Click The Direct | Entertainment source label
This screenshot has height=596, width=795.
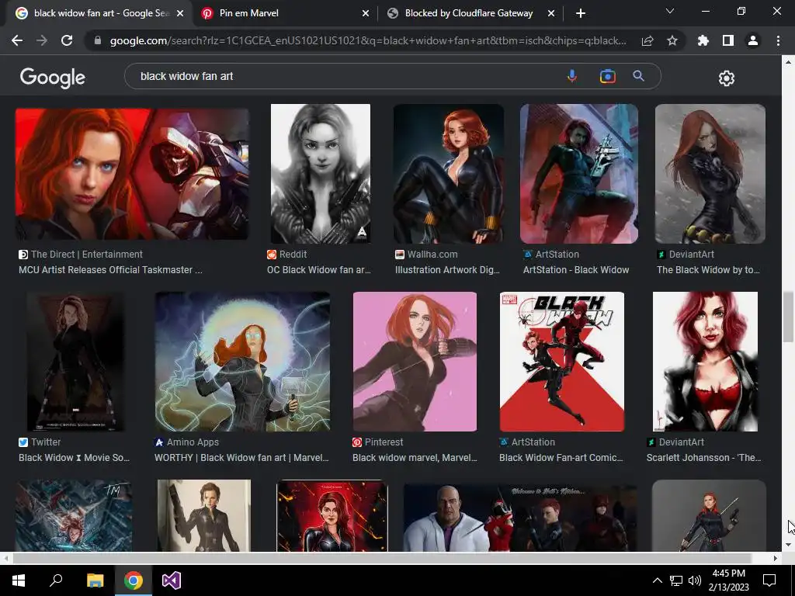[87, 255]
